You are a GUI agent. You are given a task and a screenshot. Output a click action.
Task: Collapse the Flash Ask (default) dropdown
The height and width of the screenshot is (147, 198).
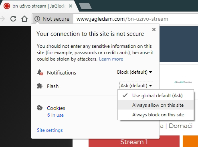coord(136,86)
